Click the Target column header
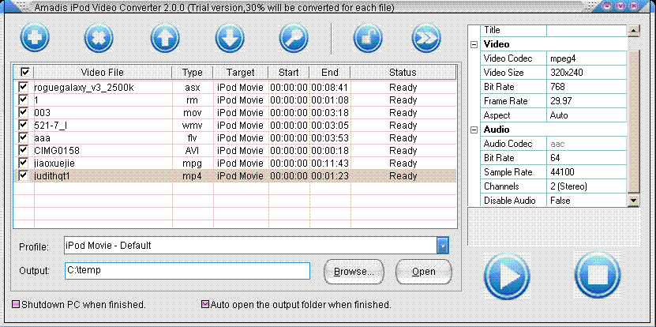Image resolution: width=656 pixels, height=327 pixels. point(241,72)
